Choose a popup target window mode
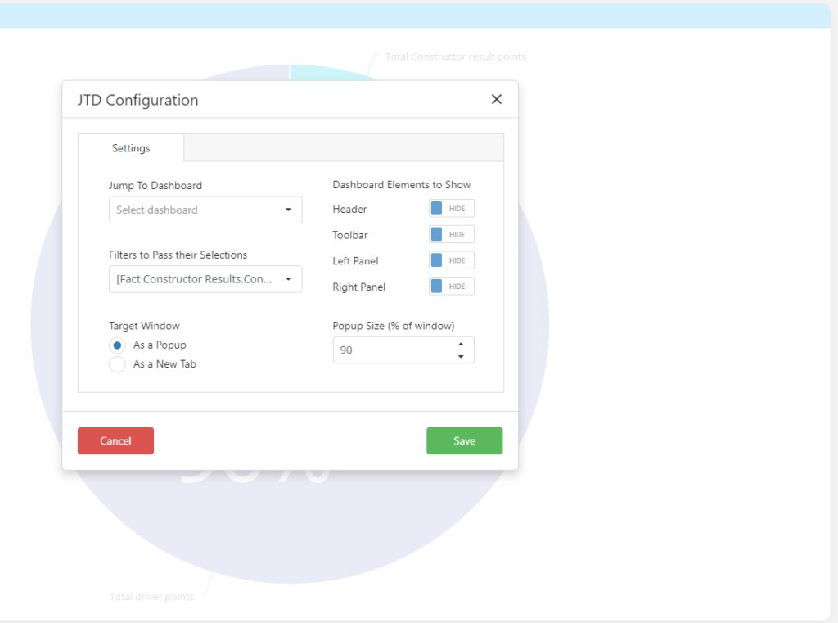Screen dimensions: 838x623 point(116,345)
